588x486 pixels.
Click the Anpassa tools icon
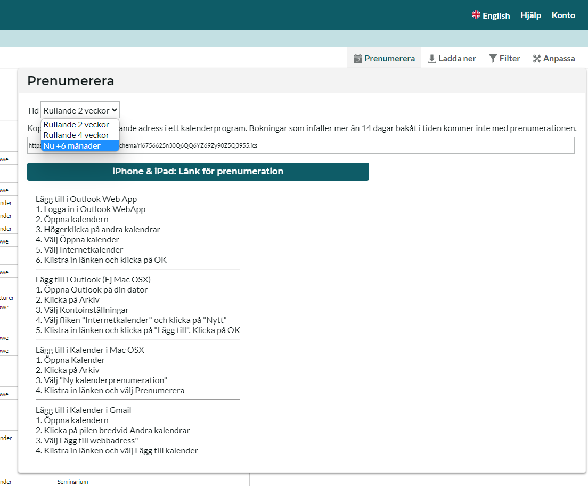(537, 59)
